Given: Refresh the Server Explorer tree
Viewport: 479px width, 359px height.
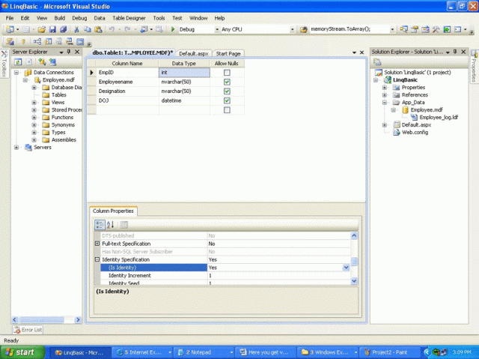Looking at the screenshot, I should coord(19,61).
